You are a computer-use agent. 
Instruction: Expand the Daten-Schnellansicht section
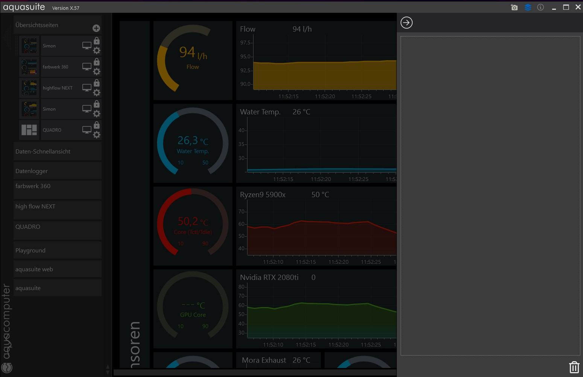tap(58, 151)
